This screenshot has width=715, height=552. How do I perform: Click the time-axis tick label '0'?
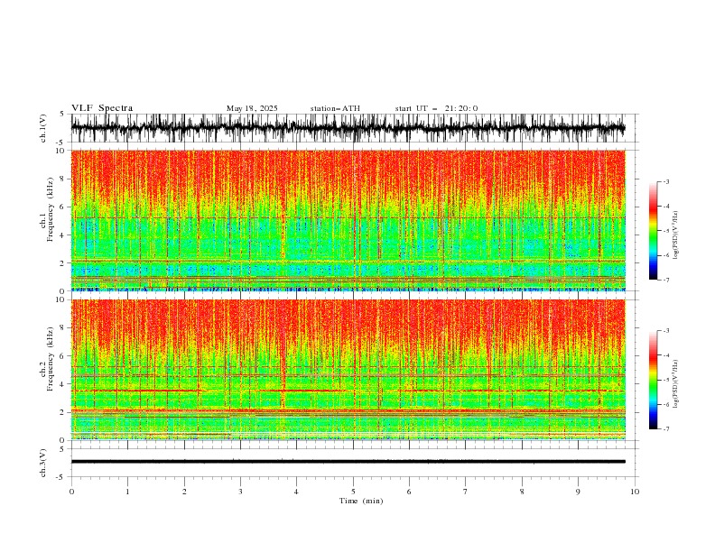(71, 492)
